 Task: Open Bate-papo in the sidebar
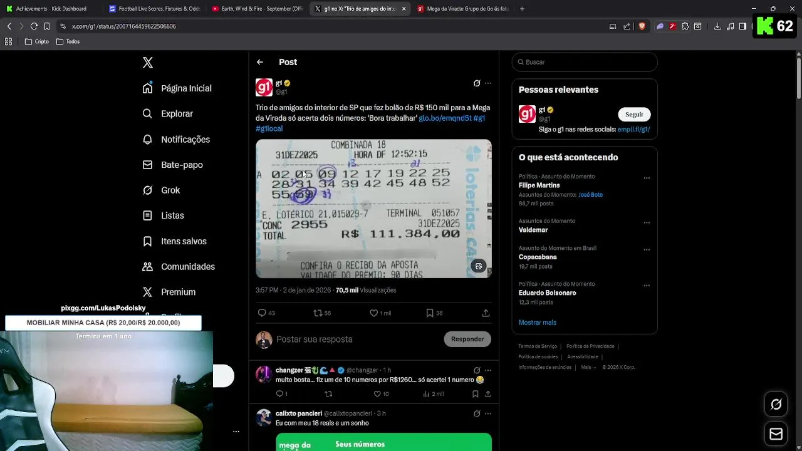tap(173, 165)
